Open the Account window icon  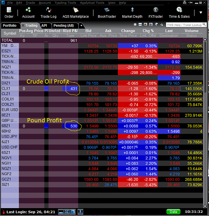(28, 12)
